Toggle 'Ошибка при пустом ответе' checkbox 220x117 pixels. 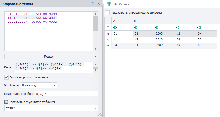pyautogui.click(x=6, y=77)
